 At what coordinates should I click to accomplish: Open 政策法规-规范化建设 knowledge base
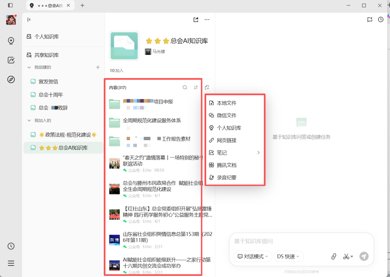point(64,135)
